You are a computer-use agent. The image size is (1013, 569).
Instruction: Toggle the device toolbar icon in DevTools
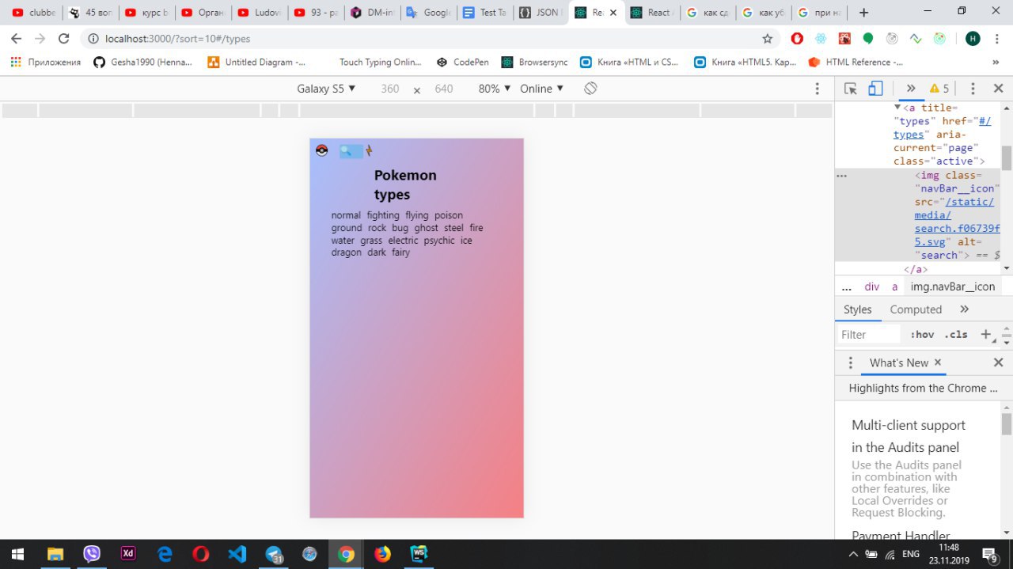click(875, 89)
